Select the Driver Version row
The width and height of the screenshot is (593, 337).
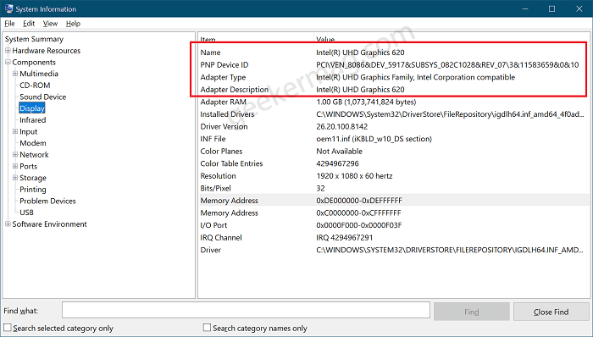tap(394, 126)
